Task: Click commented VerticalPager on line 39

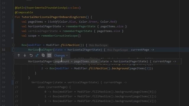Action: coord(42,82)
